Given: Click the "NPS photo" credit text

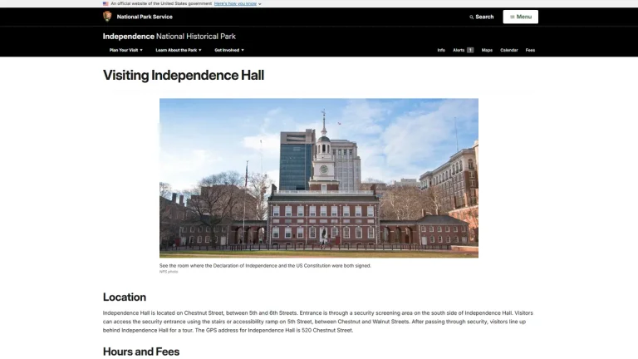Looking at the screenshot, I should (169, 272).
